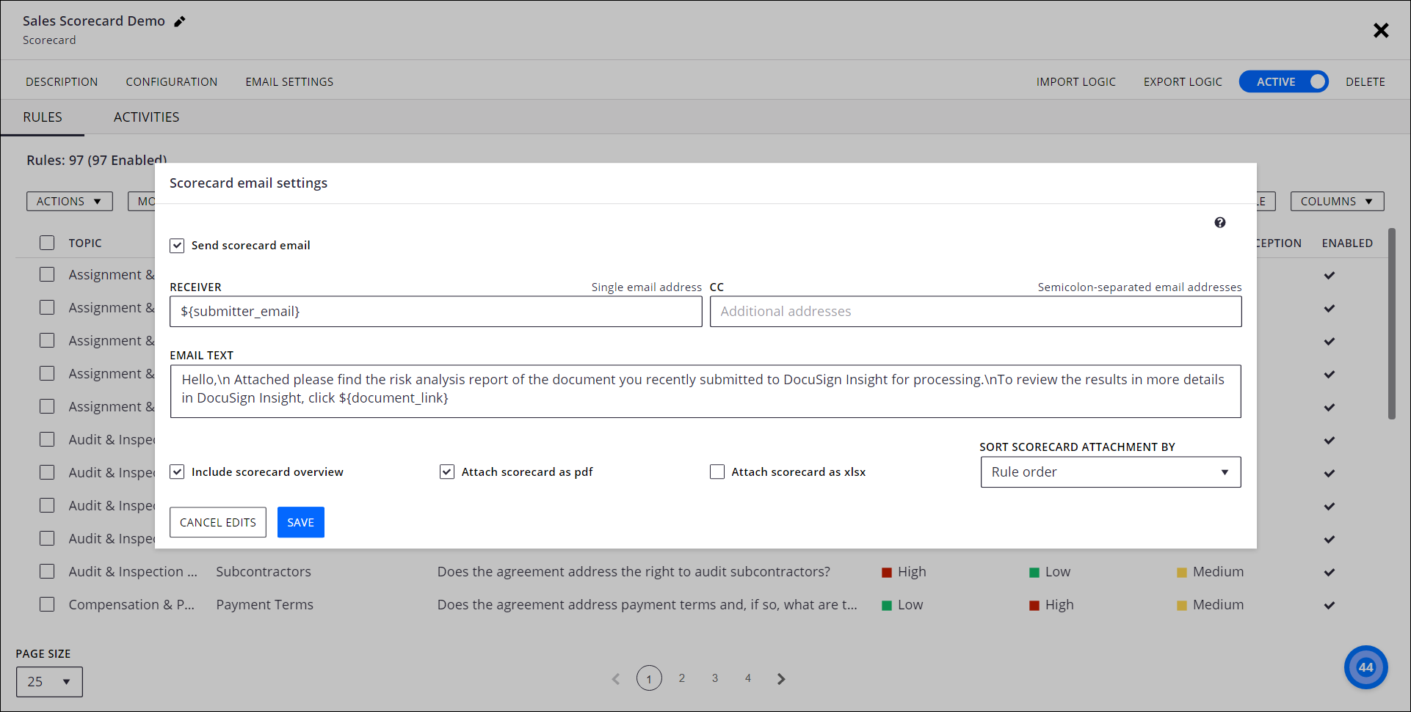The width and height of the screenshot is (1411, 712).
Task: Open EMAIL SETTINGS menu item
Action: tap(289, 81)
